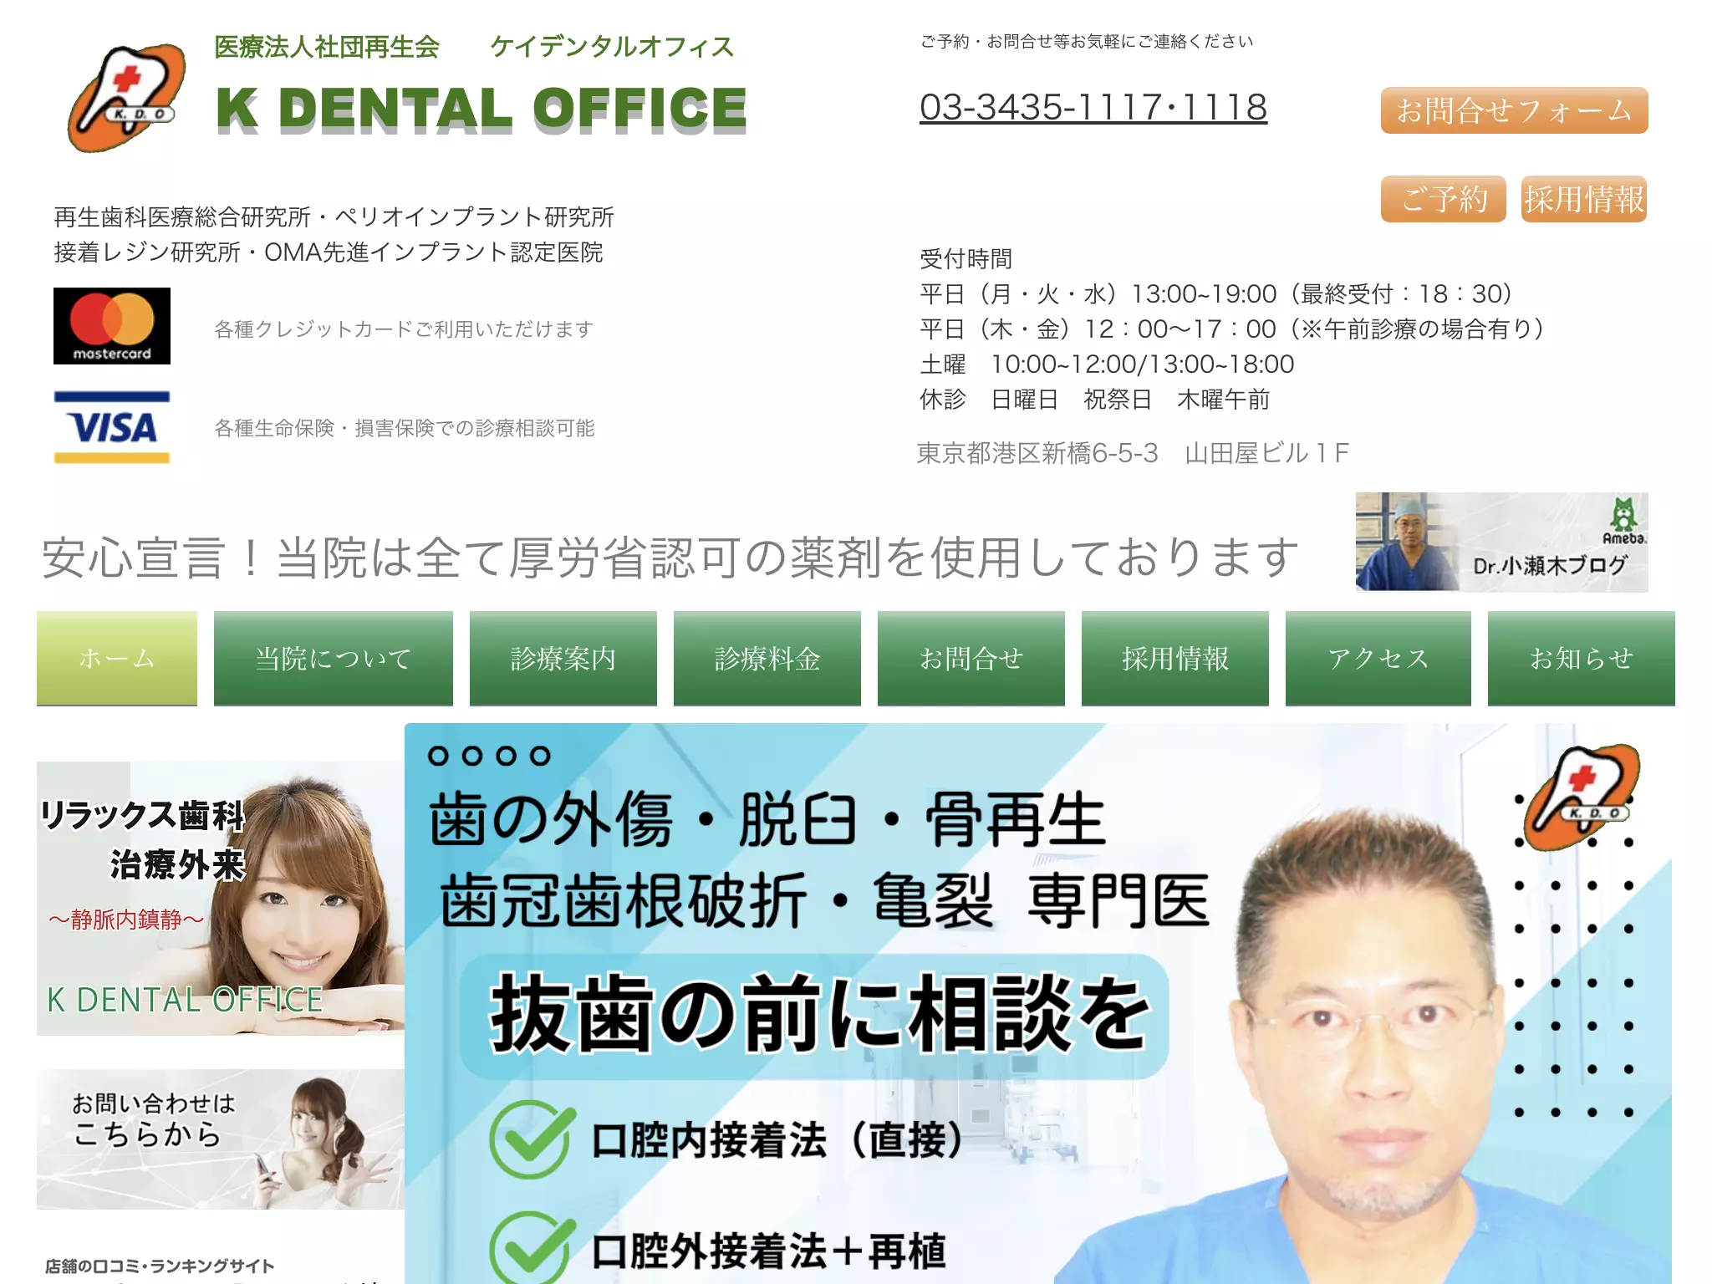This screenshot has height=1284, width=1712.
Task: Click the 抜歯の前に相談を slideshow banner
Action: 1038,1003
